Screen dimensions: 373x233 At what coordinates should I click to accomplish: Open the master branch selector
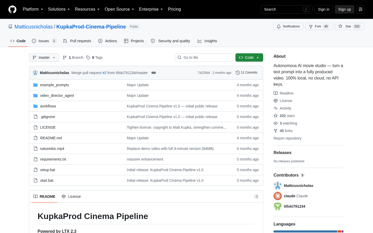click(44, 57)
